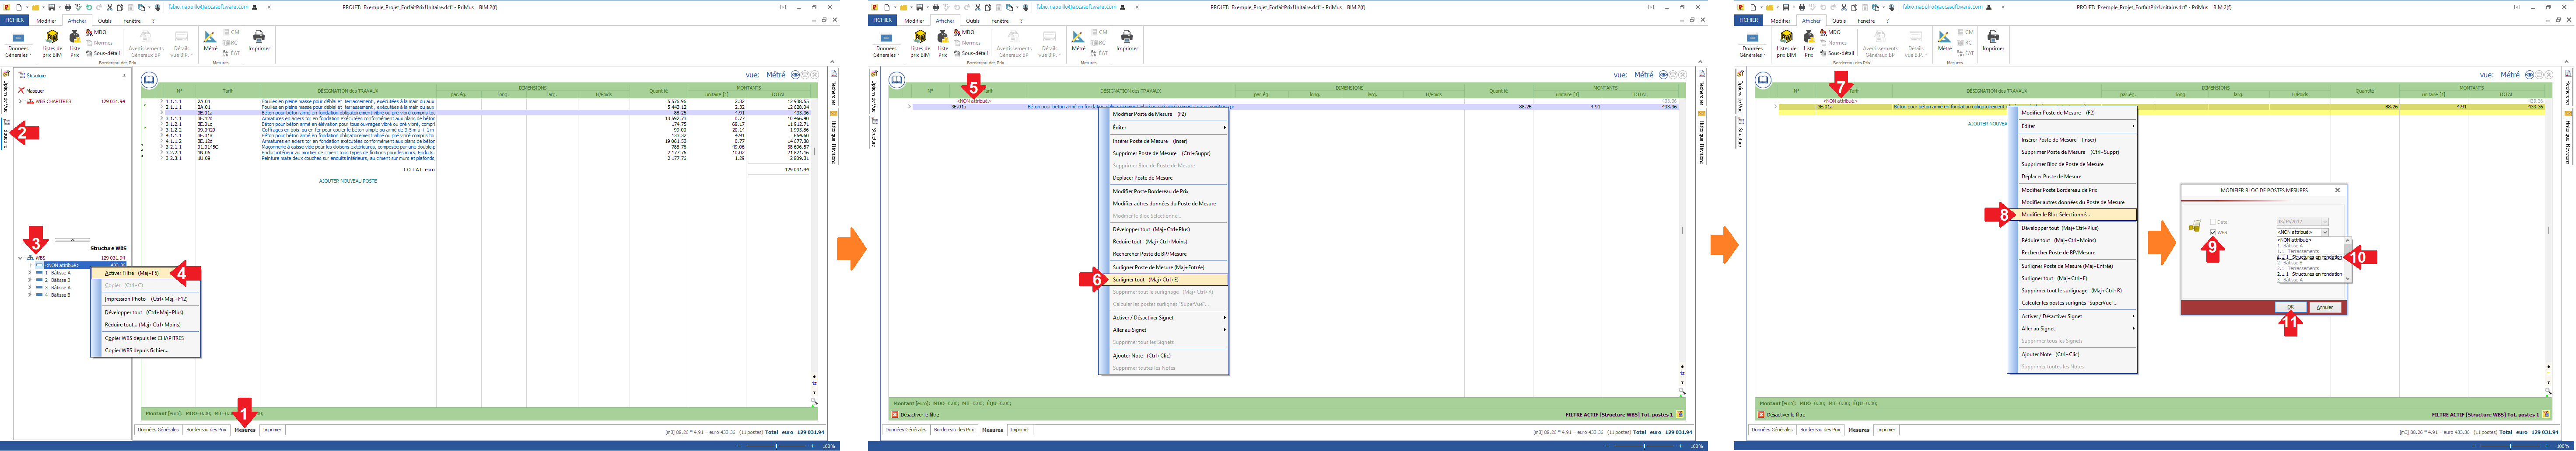Pin the Structure panel in left window
Viewport: 2576px width, 451px height.
(124, 75)
